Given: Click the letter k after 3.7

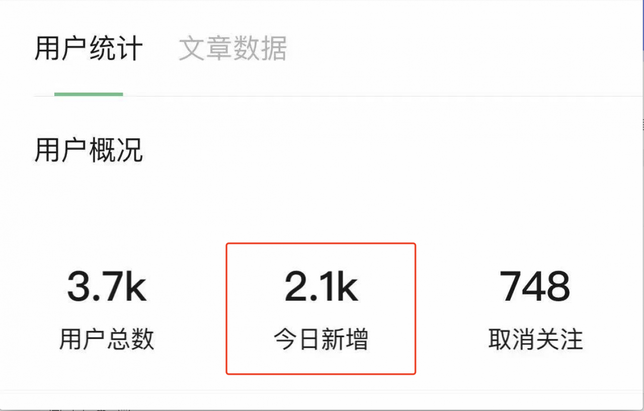Looking at the screenshot, I should tap(135, 286).
